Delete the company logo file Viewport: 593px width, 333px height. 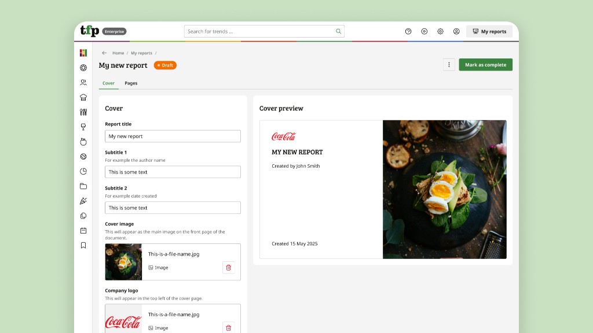[x=228, y=328]
